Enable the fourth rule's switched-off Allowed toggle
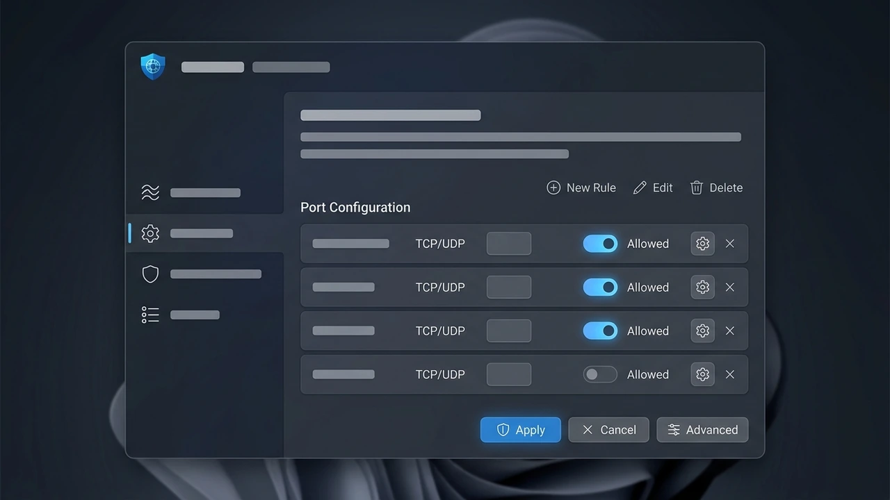890x500 pixels. click(x=600, y=374)
